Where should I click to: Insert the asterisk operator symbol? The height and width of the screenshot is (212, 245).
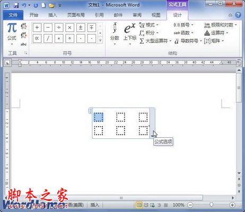59,39
